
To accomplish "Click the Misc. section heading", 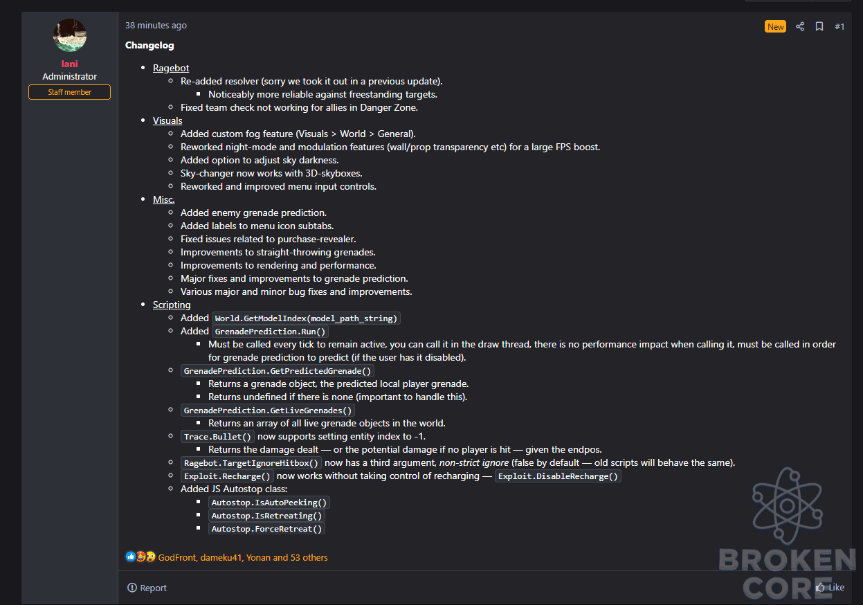I will point(164,199).
